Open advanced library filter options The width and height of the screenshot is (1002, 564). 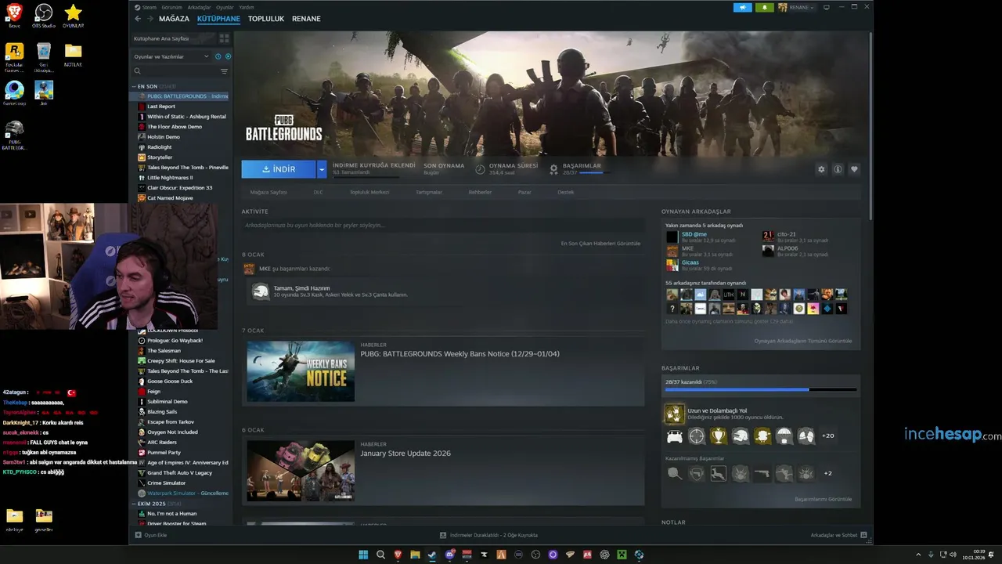pos(224,71)
